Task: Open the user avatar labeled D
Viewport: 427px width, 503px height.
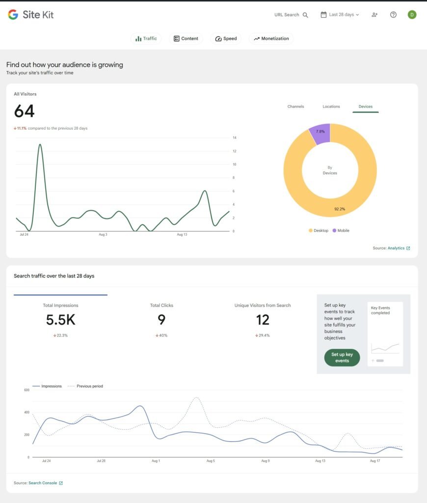Action: [x=412, y=15]
